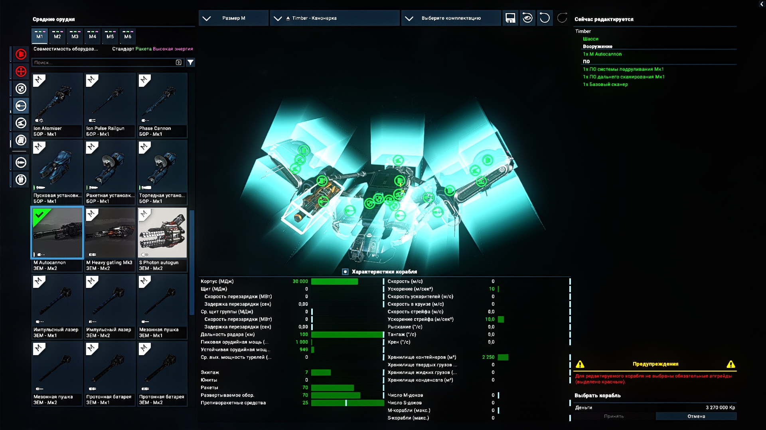Select the Шасси tree entry
The height and width of the screenshot is (430, 766).
coord(590,39)
